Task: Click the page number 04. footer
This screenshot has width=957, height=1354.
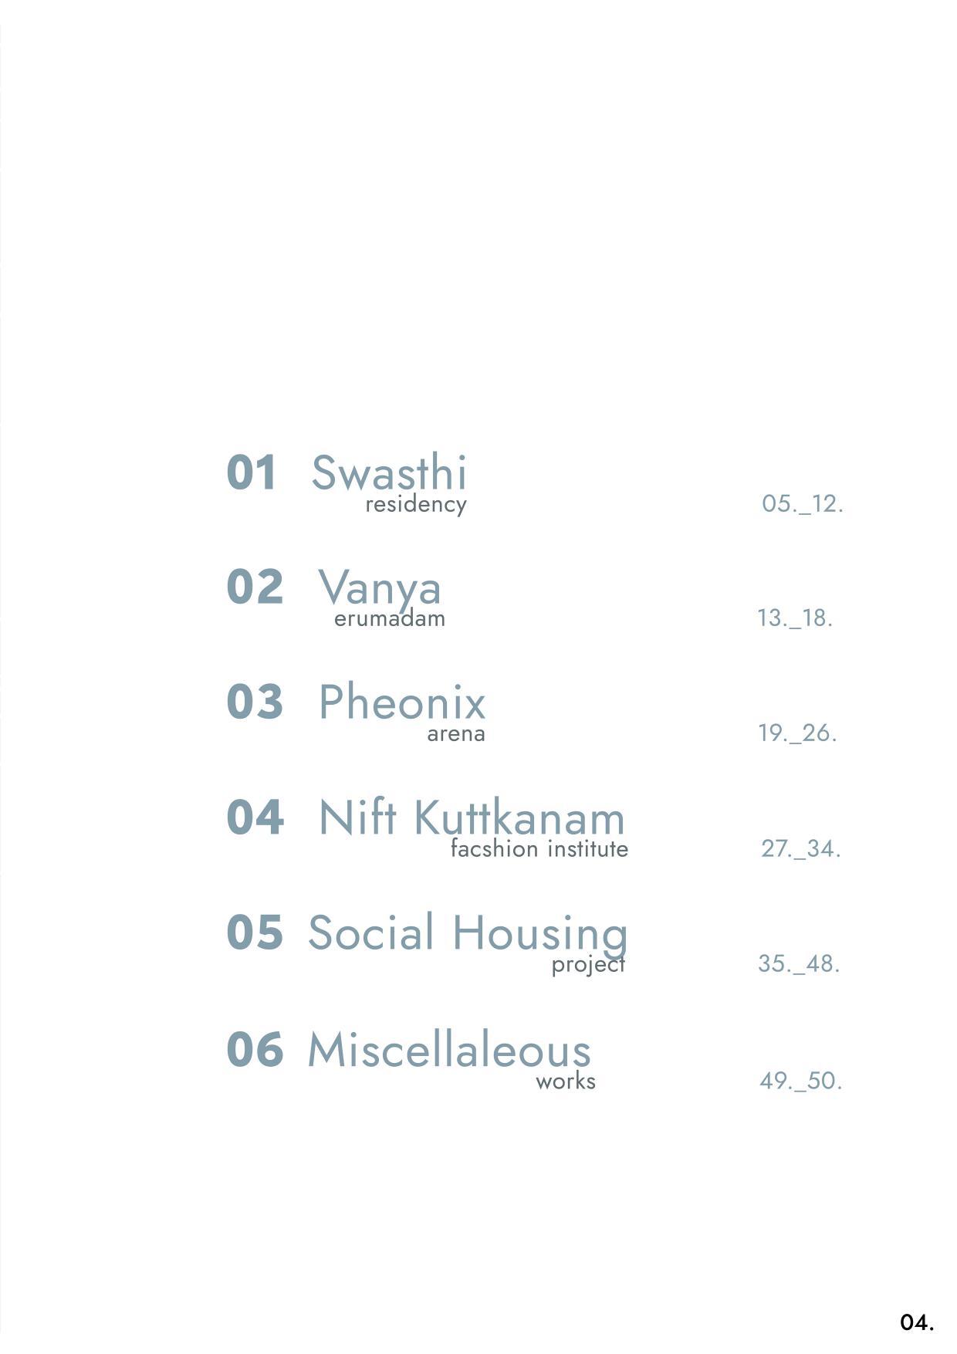Action: pyautogui.click(x=918, y=1322)
